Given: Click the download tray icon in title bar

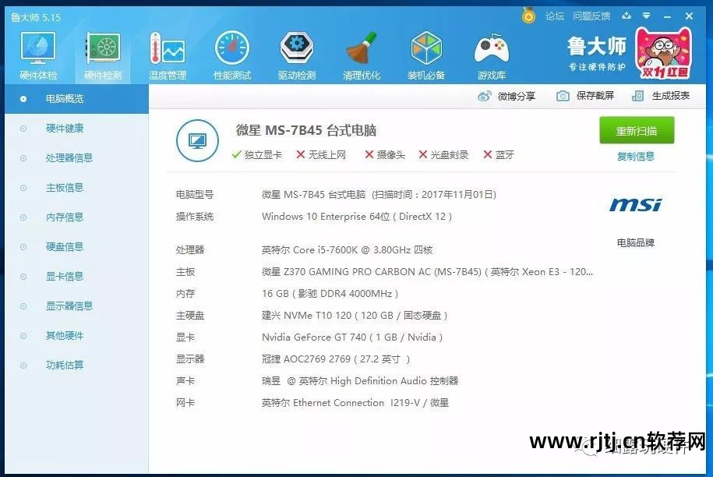Looking at the screenshot, I should [625, 16].
